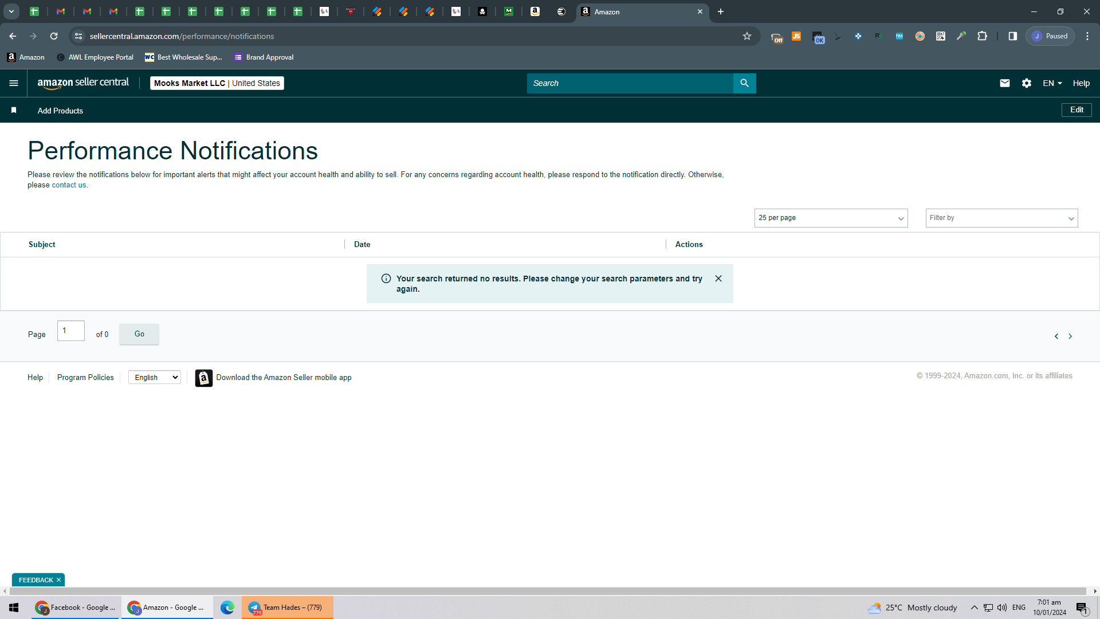This screenshot has width=1100, height=619.
Task: Click the browser back arrow
Action: [13, 36]
